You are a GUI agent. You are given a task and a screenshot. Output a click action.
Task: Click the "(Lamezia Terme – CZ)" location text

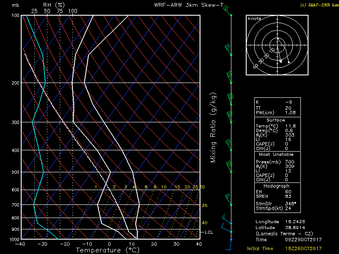click(284, 234)
